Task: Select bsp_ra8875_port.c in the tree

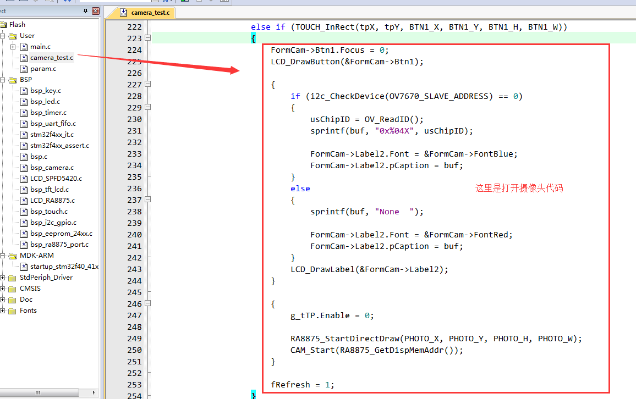Action: [x=59, y=244]
